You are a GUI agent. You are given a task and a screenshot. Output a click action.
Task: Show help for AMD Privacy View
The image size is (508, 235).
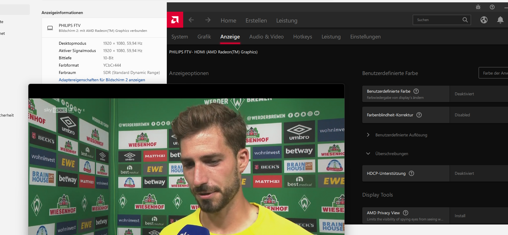tap(406, 213)
